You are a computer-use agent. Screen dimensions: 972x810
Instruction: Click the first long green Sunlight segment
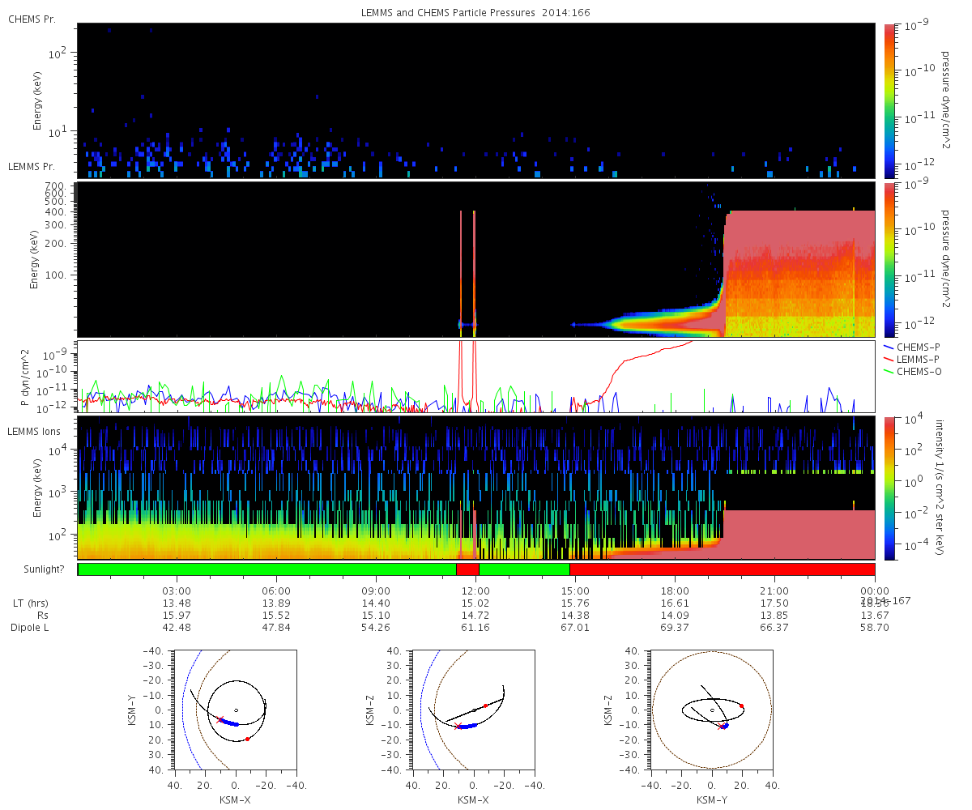tap(267, 569)
